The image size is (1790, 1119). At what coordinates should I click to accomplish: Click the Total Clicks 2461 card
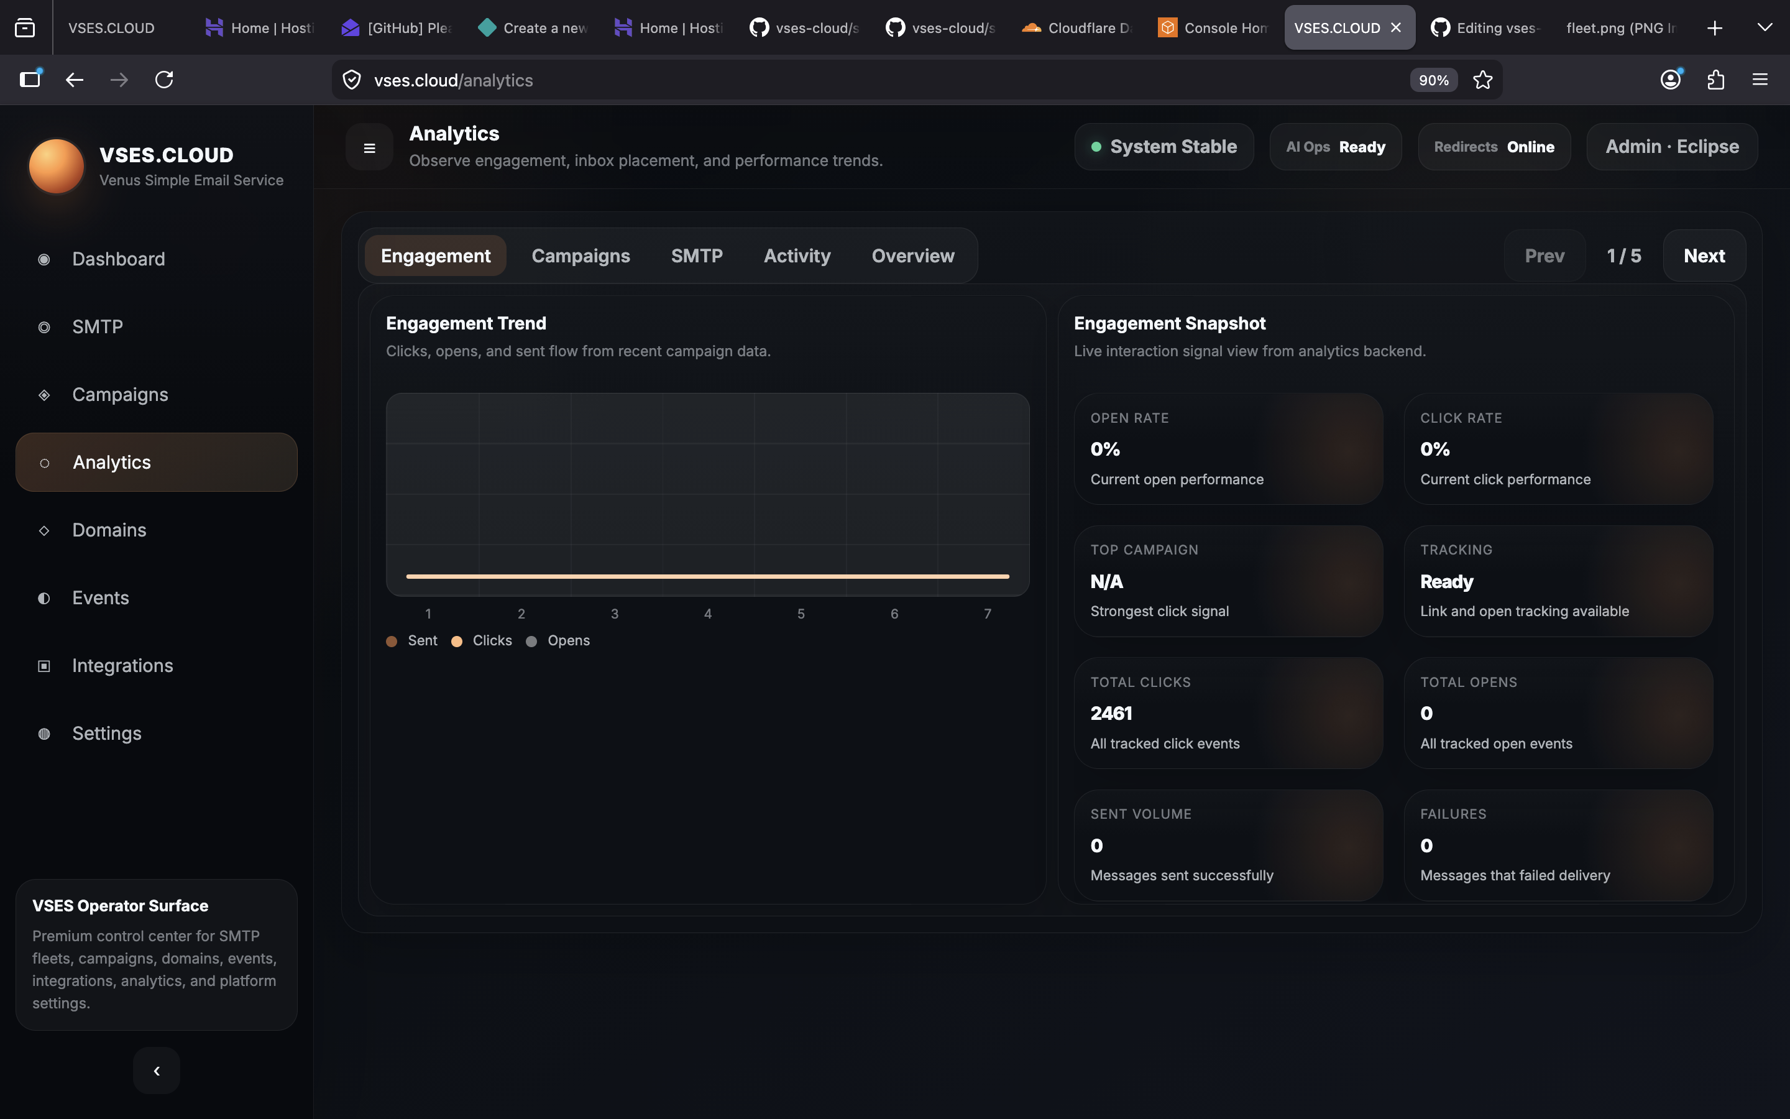click(x=1229, y=714)
